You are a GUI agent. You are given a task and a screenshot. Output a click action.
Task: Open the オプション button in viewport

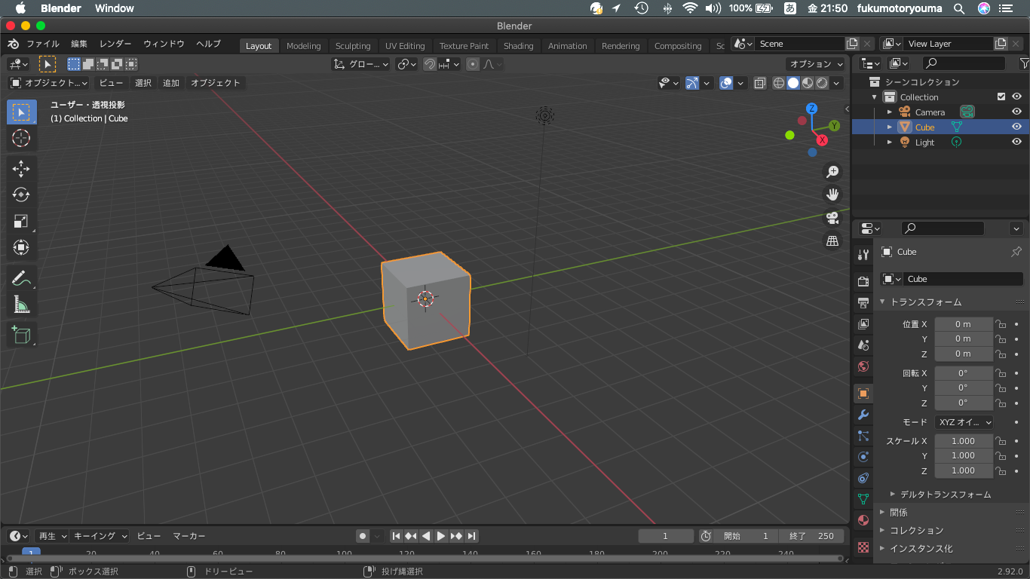click(x=816, y=64)
